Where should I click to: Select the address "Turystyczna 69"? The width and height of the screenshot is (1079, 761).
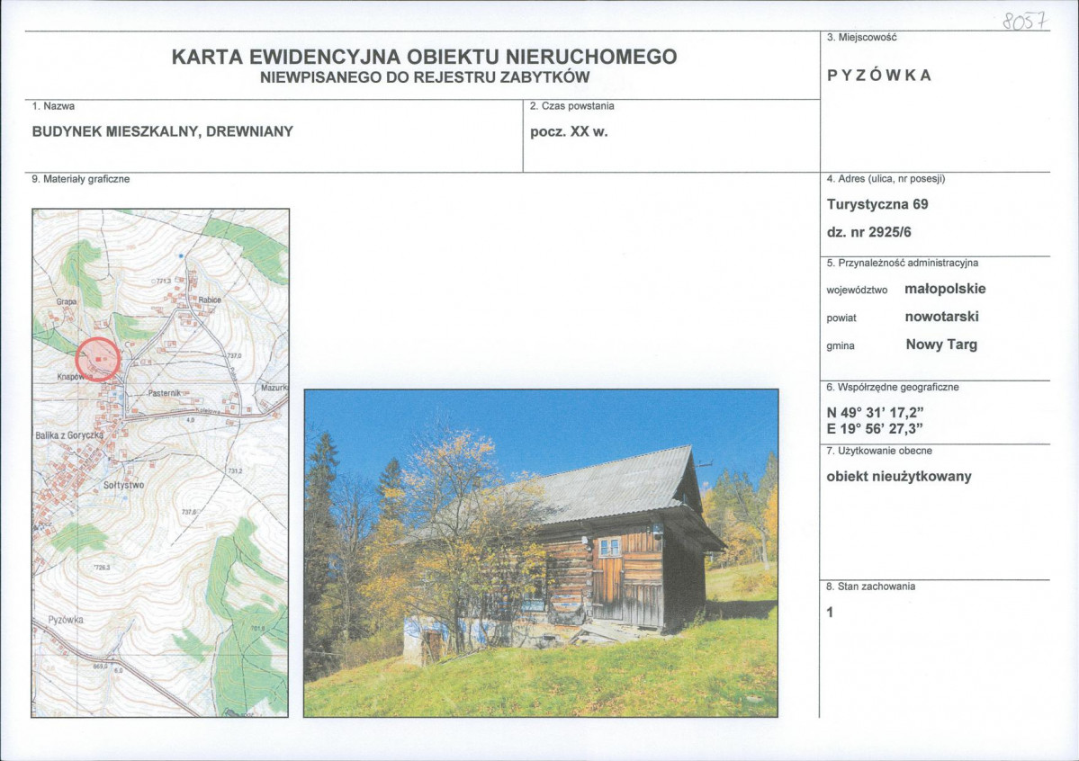pyautogui.click(x=877, y=204)
